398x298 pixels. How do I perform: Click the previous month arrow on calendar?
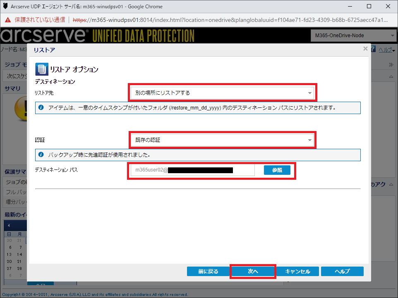click(x=9, y=226)
